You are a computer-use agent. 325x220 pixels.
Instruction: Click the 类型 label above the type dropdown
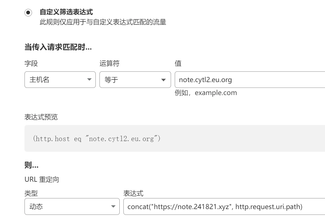pyautogui.click(x=31, y=194)
